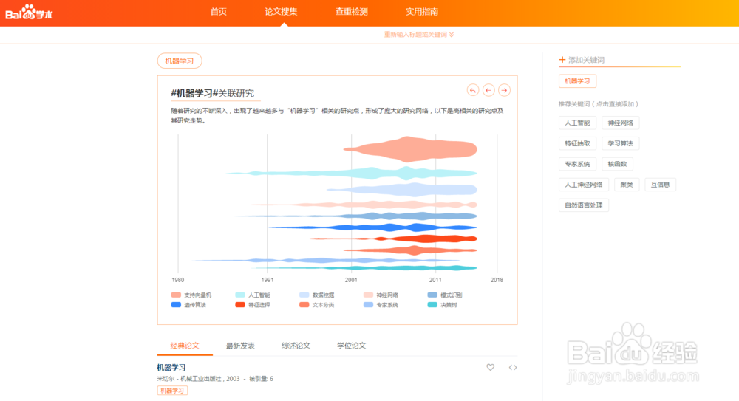Click 推荐关键词（点击直接添加）label
The height and width of the screenshot is (401, 739).
599,104
